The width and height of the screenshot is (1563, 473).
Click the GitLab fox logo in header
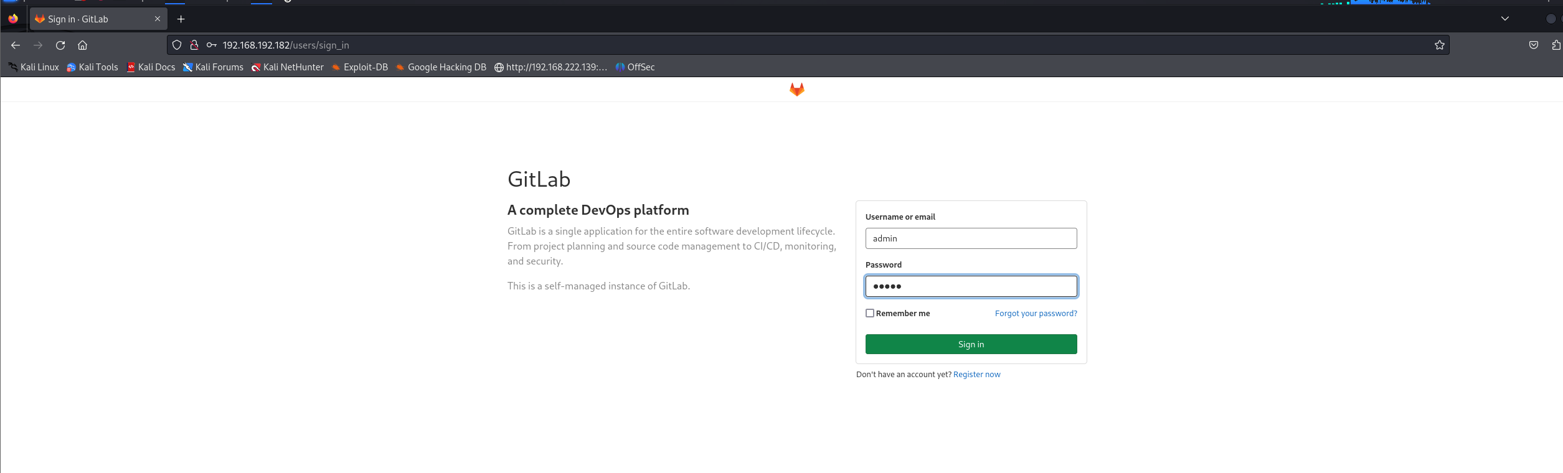[797, 90]
